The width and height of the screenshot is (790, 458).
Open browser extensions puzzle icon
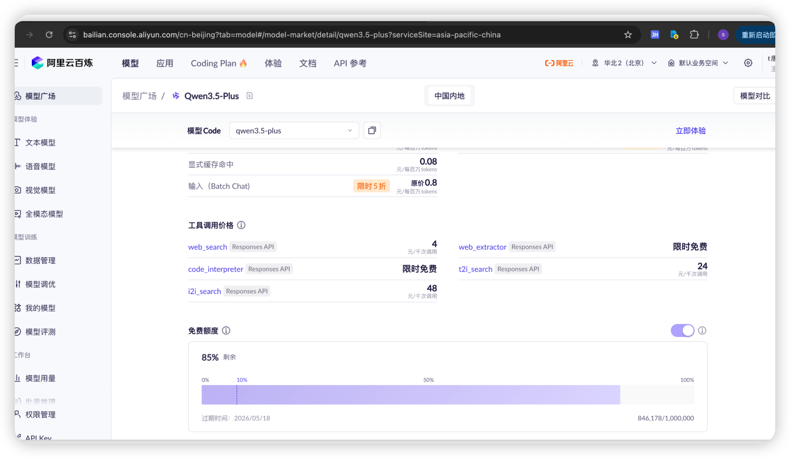tap(694, 35)
